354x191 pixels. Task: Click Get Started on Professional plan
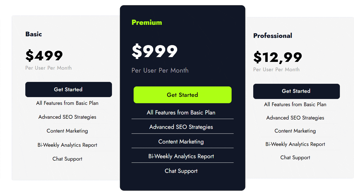click(296, 91)
